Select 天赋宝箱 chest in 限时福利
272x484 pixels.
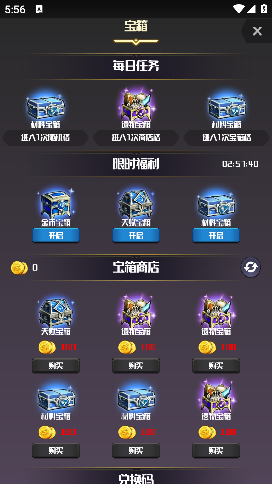coord(136,203)
